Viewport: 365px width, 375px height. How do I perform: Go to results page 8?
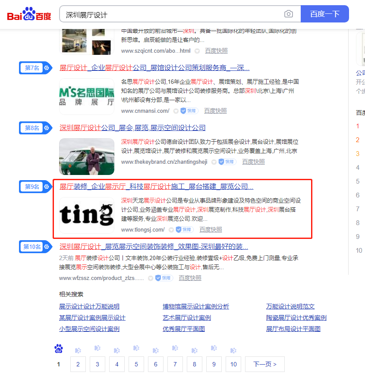(x=195, y=364)
